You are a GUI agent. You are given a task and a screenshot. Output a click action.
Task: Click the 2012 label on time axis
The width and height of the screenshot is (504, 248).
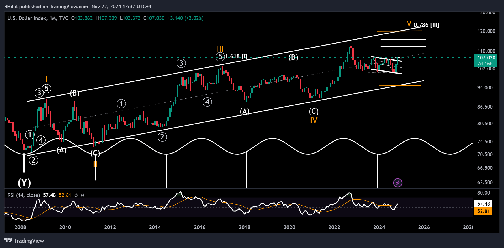pos(110,227)
